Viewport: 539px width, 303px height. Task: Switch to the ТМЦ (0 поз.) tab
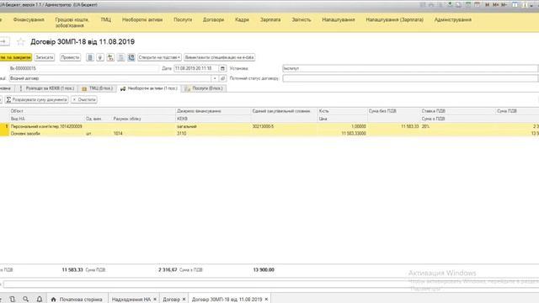point(98,88)
